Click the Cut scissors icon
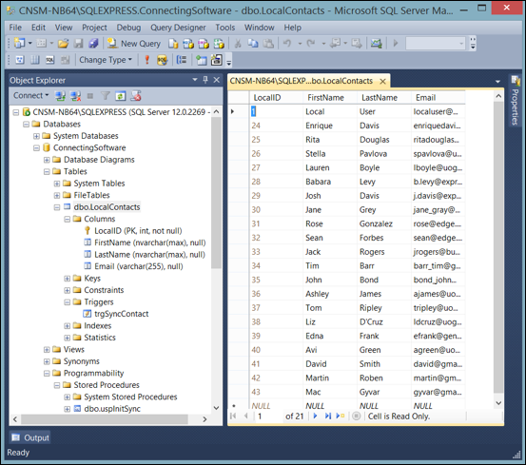Image resolution: width=526 pixels, height=465 pixels. point(238,44)
